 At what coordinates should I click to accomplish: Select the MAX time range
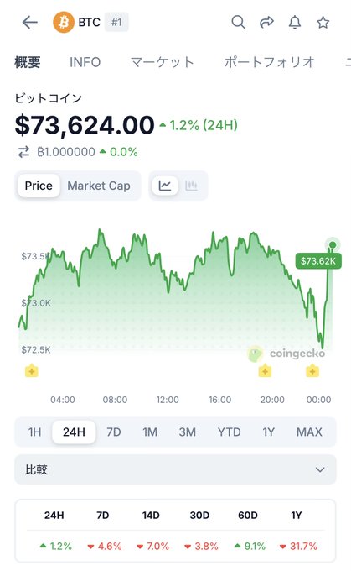click(309, 432)
